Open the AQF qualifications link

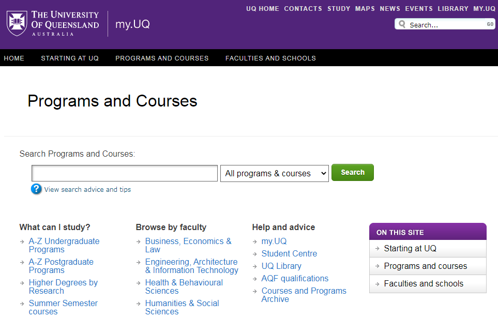tap(295, 278)
